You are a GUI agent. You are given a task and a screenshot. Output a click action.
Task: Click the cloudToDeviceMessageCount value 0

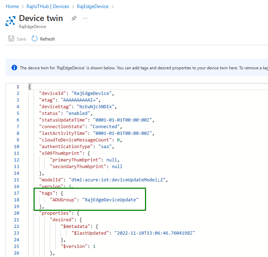point(118,140)
